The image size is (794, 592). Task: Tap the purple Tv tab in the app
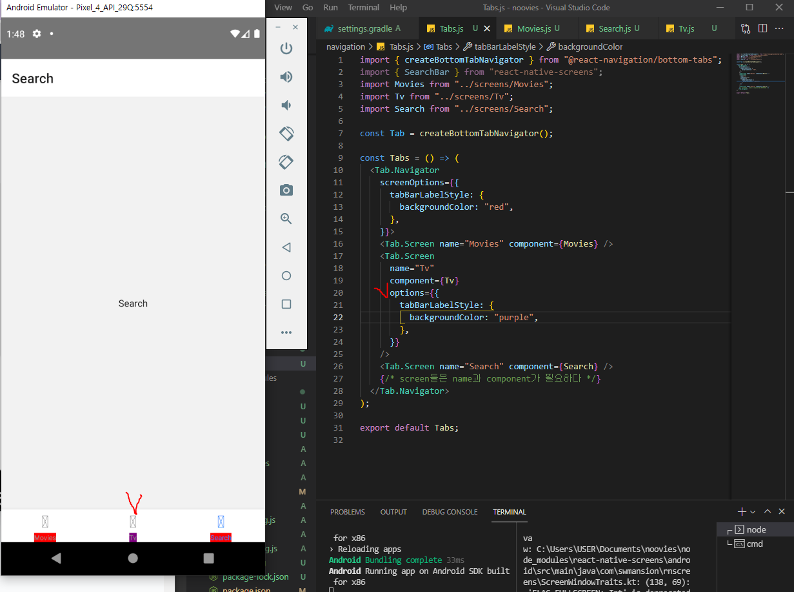[x=133, y=527]
